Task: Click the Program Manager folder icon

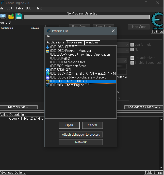Action: (x=48, y=51)
